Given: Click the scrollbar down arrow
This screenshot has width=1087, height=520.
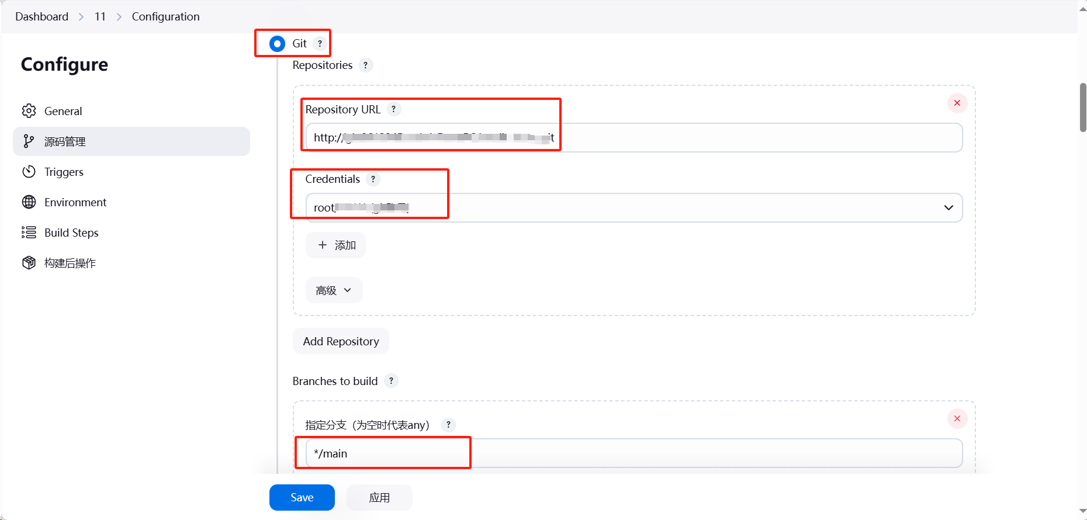Looking at the screenshot, I should coord(1083,512).
